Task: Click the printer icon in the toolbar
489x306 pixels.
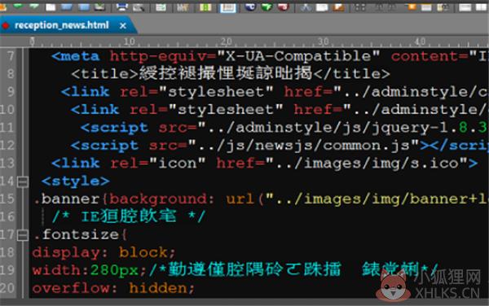Action: click(x=122, y=7)
